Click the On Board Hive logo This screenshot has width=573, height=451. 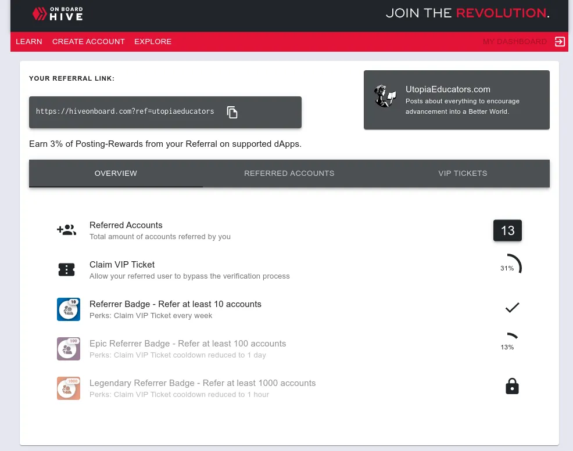tap(58, 14)
